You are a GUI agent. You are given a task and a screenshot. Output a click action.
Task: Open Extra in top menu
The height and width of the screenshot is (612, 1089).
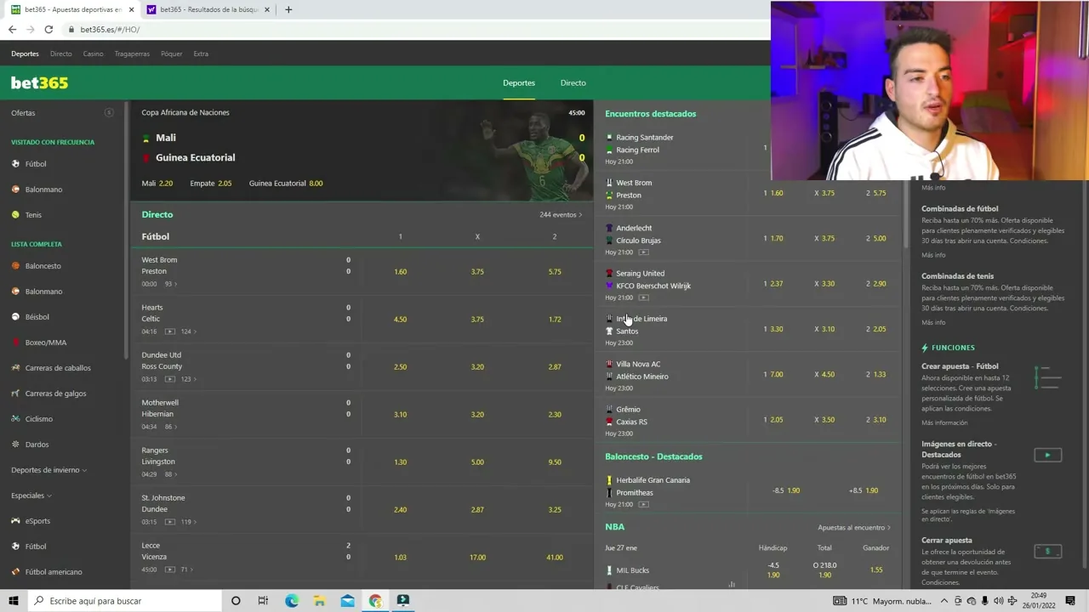[x=201, y=54]
